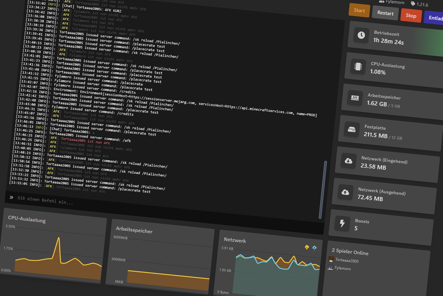Screen dimensions: 443x296
Task: Click the upload cloud icon for Netzwerk (Ausgehend)
Action: click(345, 192)
